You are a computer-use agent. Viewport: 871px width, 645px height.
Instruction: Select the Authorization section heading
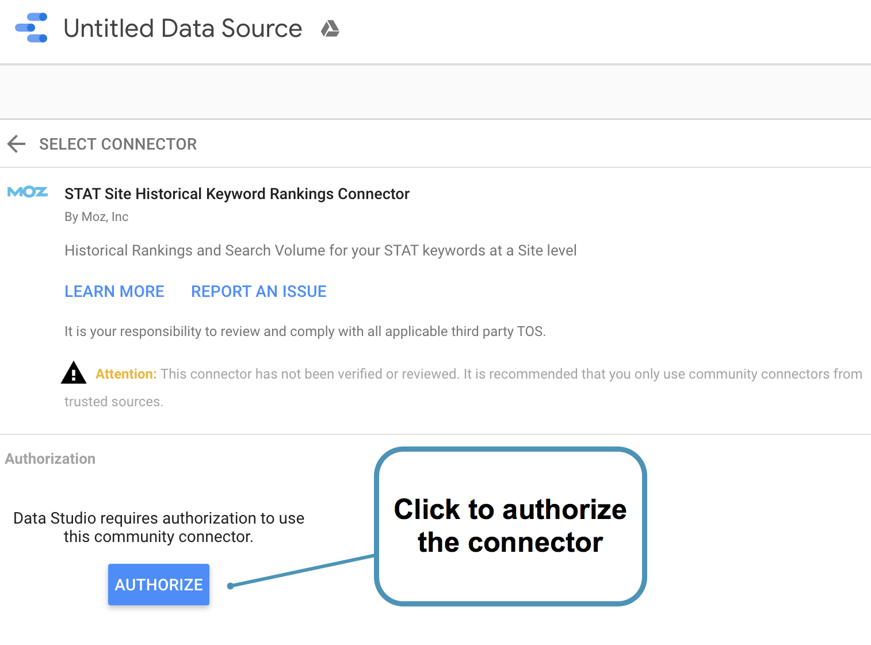tap(50, 459)
